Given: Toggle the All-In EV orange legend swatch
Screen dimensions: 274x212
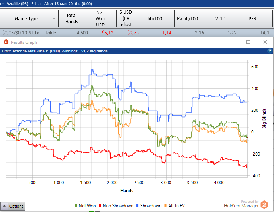Looking at the screenshot, I should [x=165, y=206].
